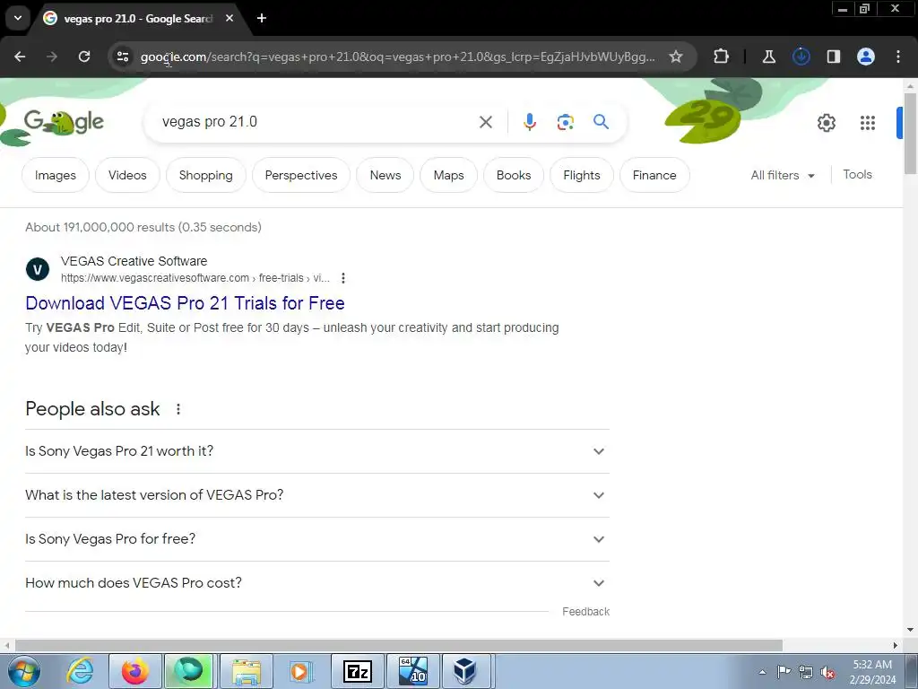Screen dimensions: 918x689
Task: Open Books results tab
Action: click(x=514, y=175)
